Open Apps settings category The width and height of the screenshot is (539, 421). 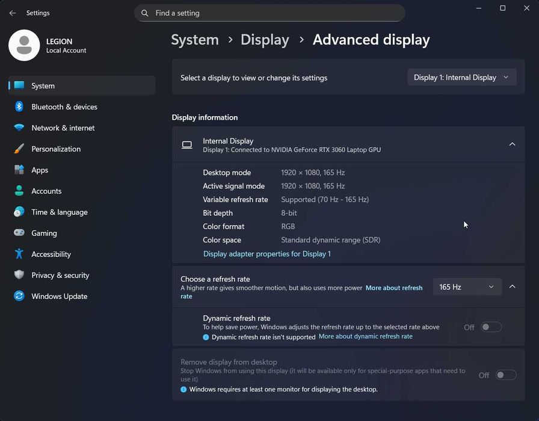(82, 170)
